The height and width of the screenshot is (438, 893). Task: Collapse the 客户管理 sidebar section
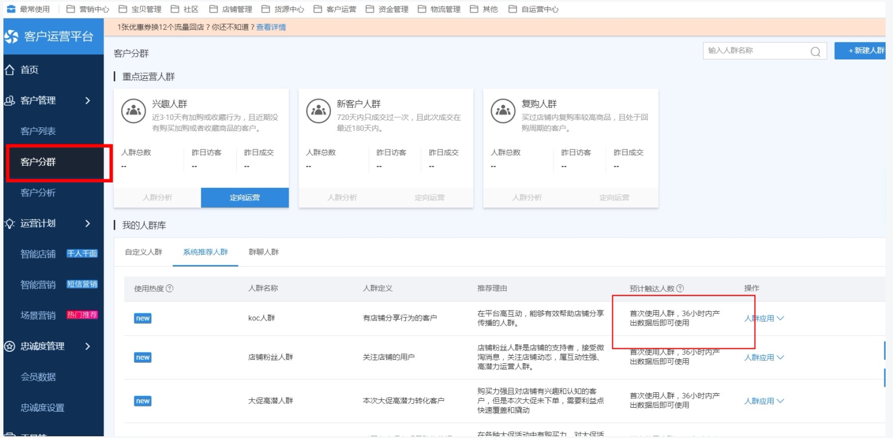click(87, 101)
